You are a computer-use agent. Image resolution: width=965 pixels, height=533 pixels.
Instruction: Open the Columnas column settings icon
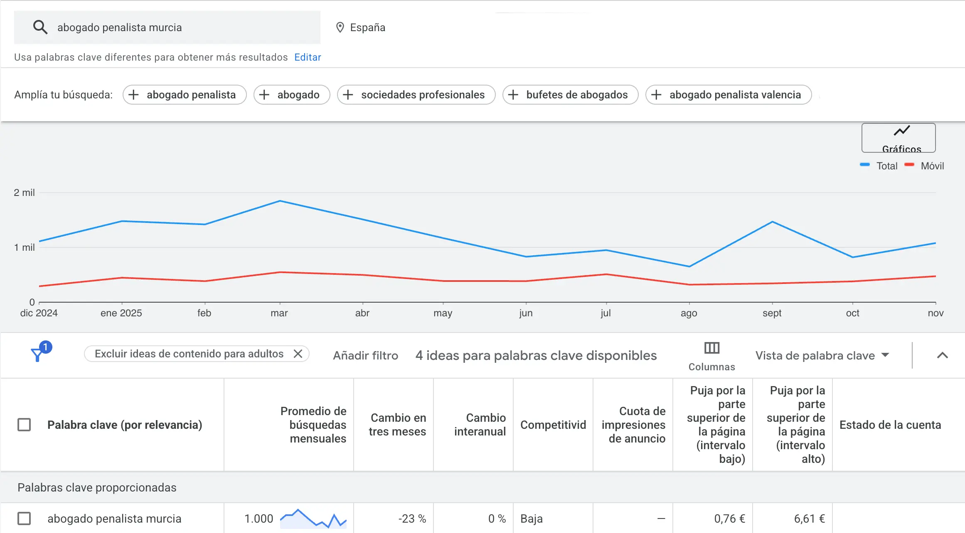(711, 349)
